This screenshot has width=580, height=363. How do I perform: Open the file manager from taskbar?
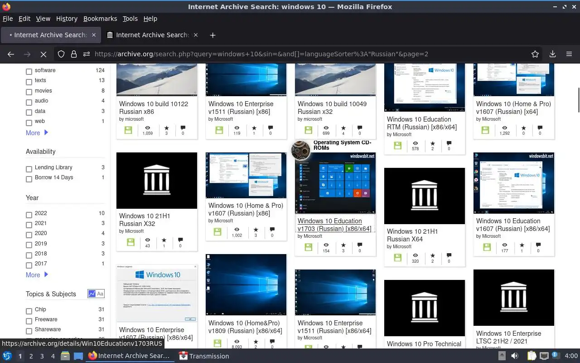[65, 356]
